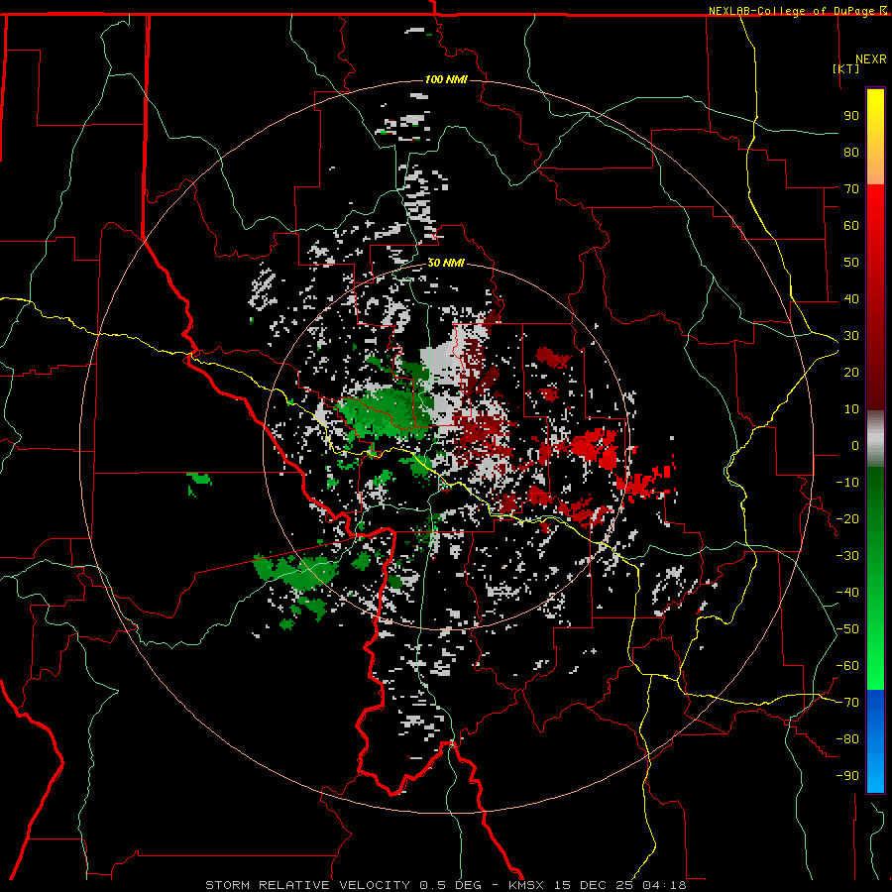This screenshot has height=892, width=892.
Task: Click the -20 scale label
Action: pos(847,518)
